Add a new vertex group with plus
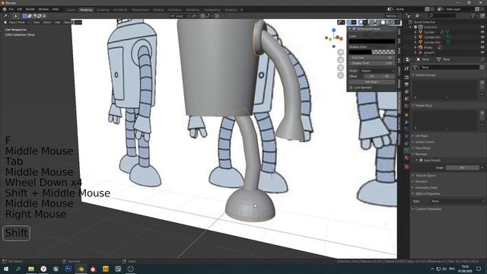This screenshot has width=487, height=274. pyautogui.click(x=482, y=82)
